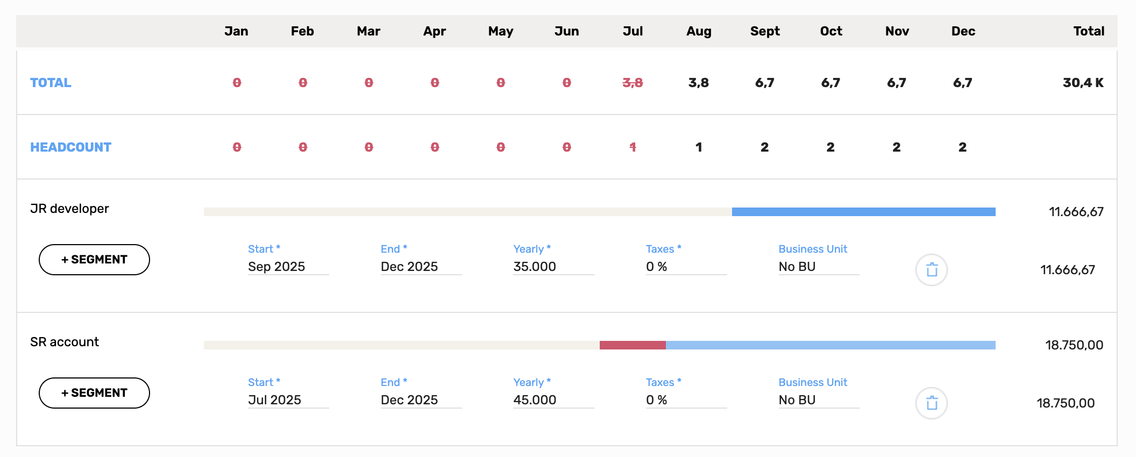Select the JR developer row name
This screenshot has height=457, width=1136.
click(x=69, y=209)
